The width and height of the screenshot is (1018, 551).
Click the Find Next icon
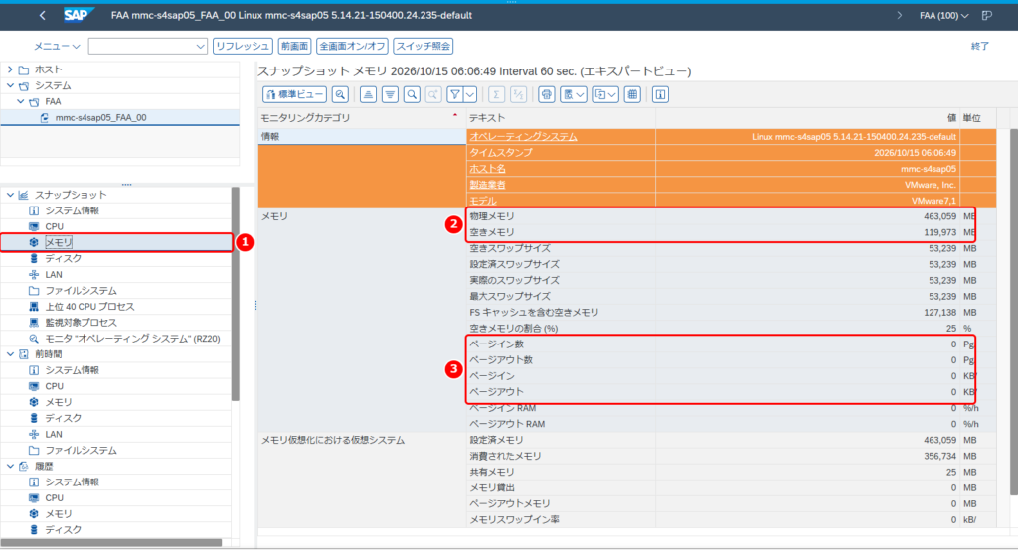[x=433, y=94]
